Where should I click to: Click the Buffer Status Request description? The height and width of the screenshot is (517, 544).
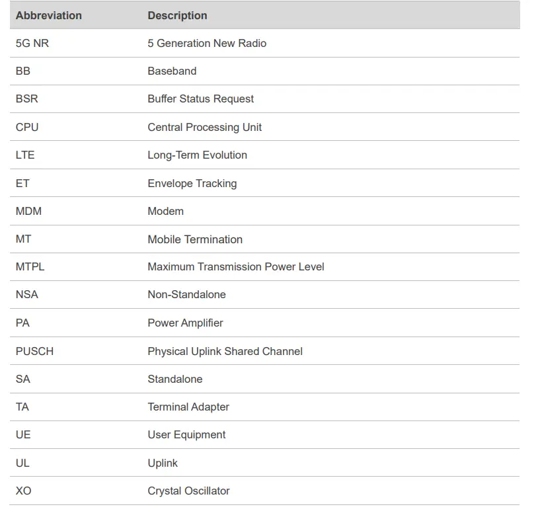point(200,99)
